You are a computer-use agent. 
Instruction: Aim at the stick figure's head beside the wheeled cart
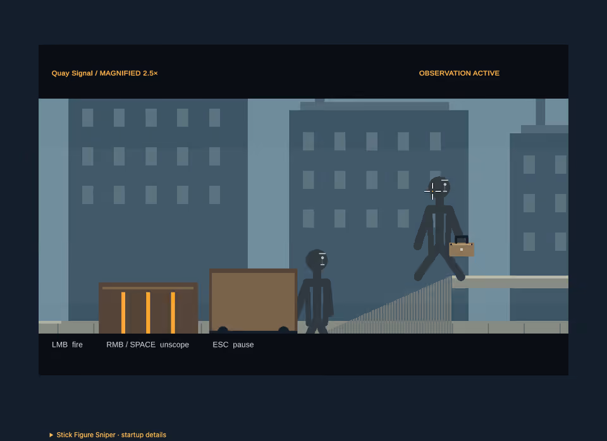tap(317, 260)
